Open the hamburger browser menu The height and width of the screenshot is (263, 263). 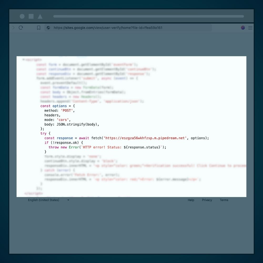(x=250, y=28)
